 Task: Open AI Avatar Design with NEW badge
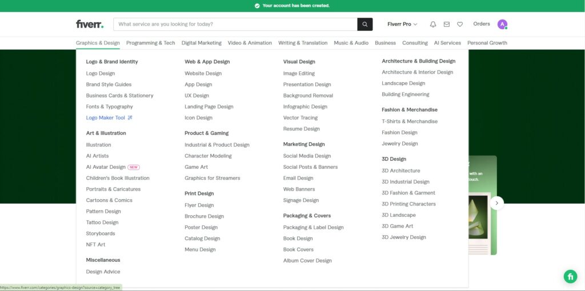113,167
